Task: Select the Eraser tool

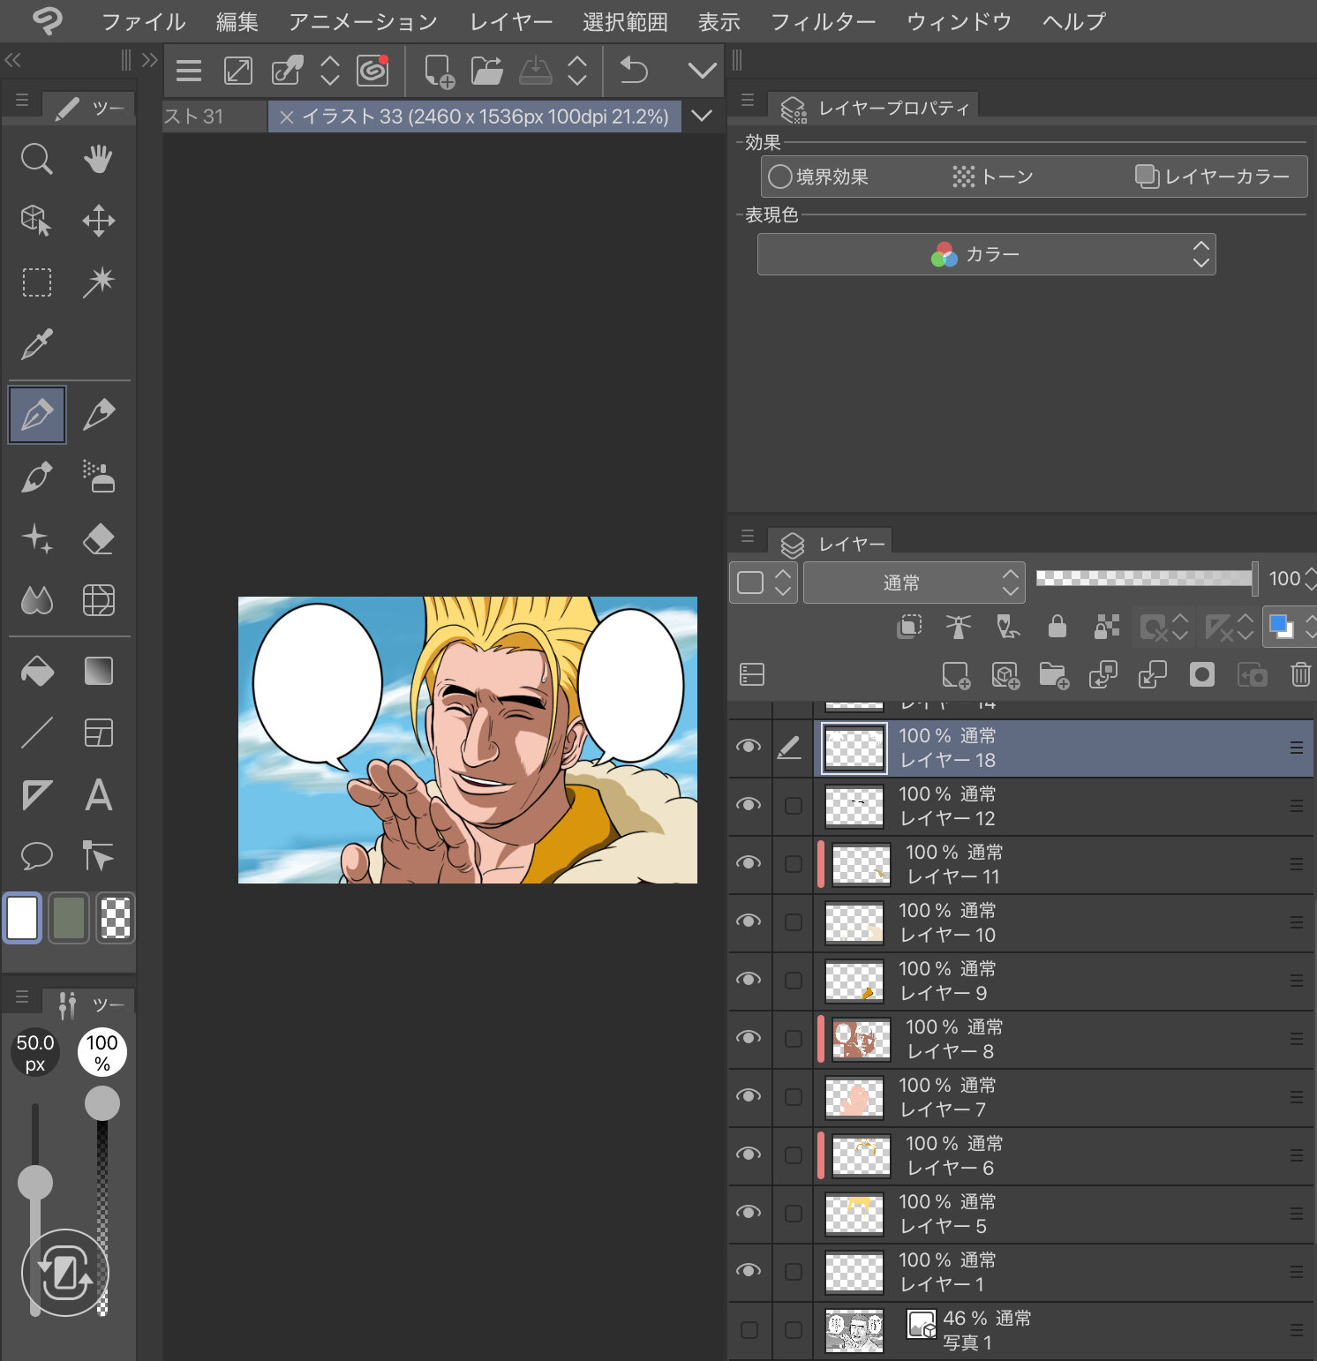Action: 98,538
